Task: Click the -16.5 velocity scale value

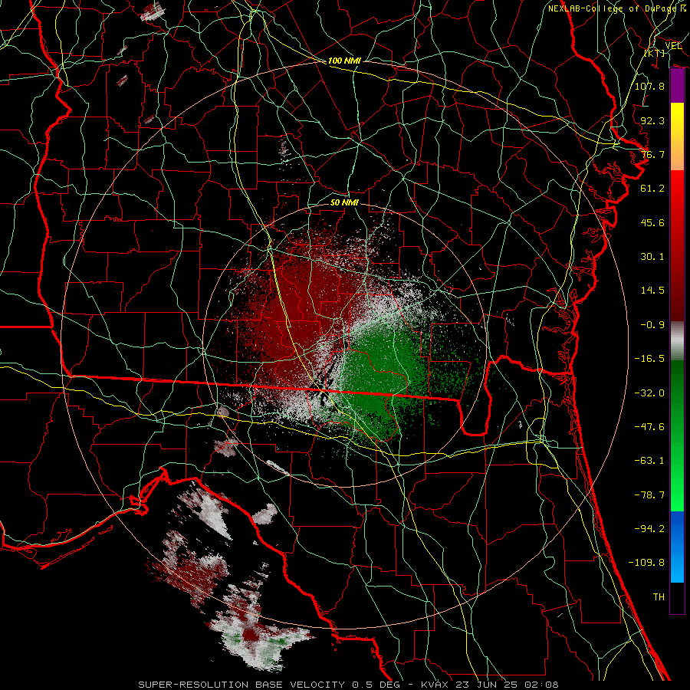Action: pos(649,359)
